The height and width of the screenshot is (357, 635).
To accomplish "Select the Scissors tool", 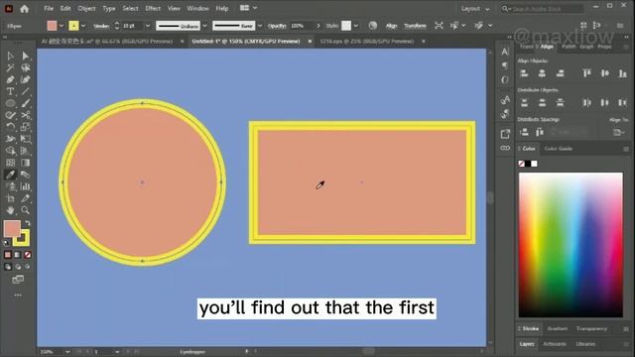I will coord(25,115).
